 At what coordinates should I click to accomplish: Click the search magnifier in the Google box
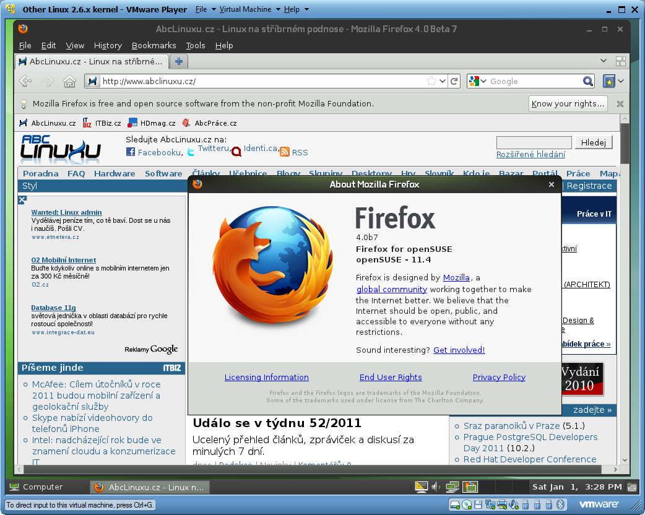tap(588, 81)
